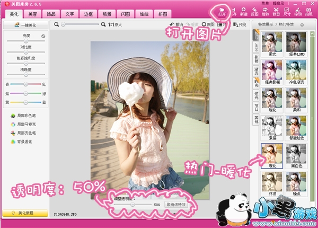Click the 打开 open picture icon
Image resolution: width=318 pixels, height=228 pixels.
pos(222,12)
